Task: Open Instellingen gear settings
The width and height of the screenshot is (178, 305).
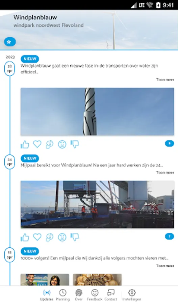Action: pyautogui.click(x=132, y=295)
